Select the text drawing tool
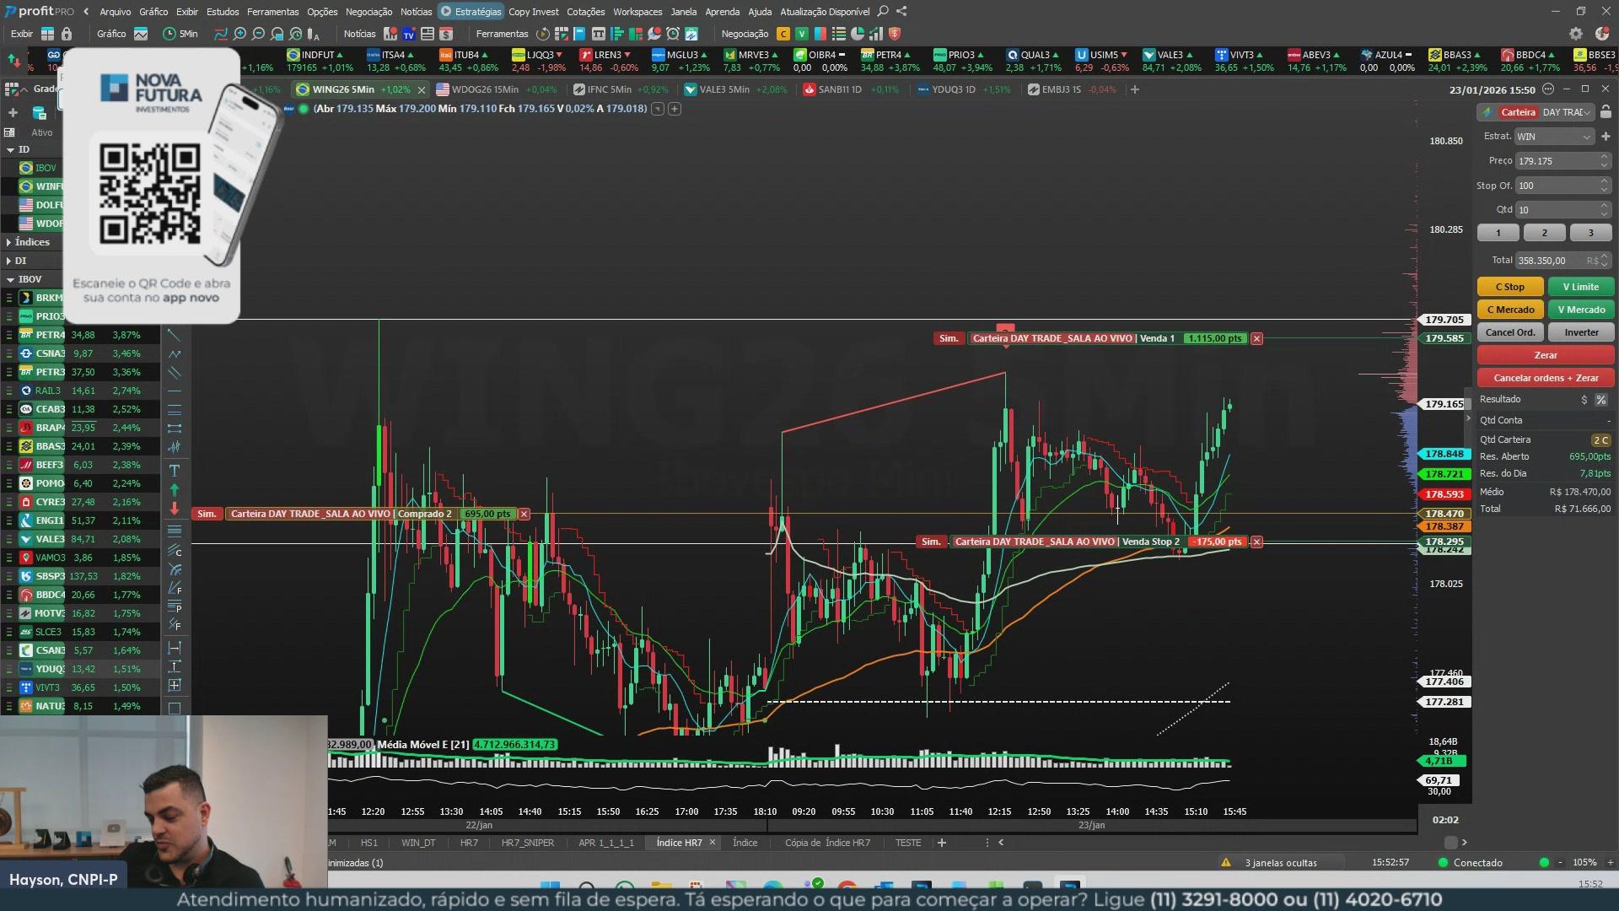 pos(175,470)
